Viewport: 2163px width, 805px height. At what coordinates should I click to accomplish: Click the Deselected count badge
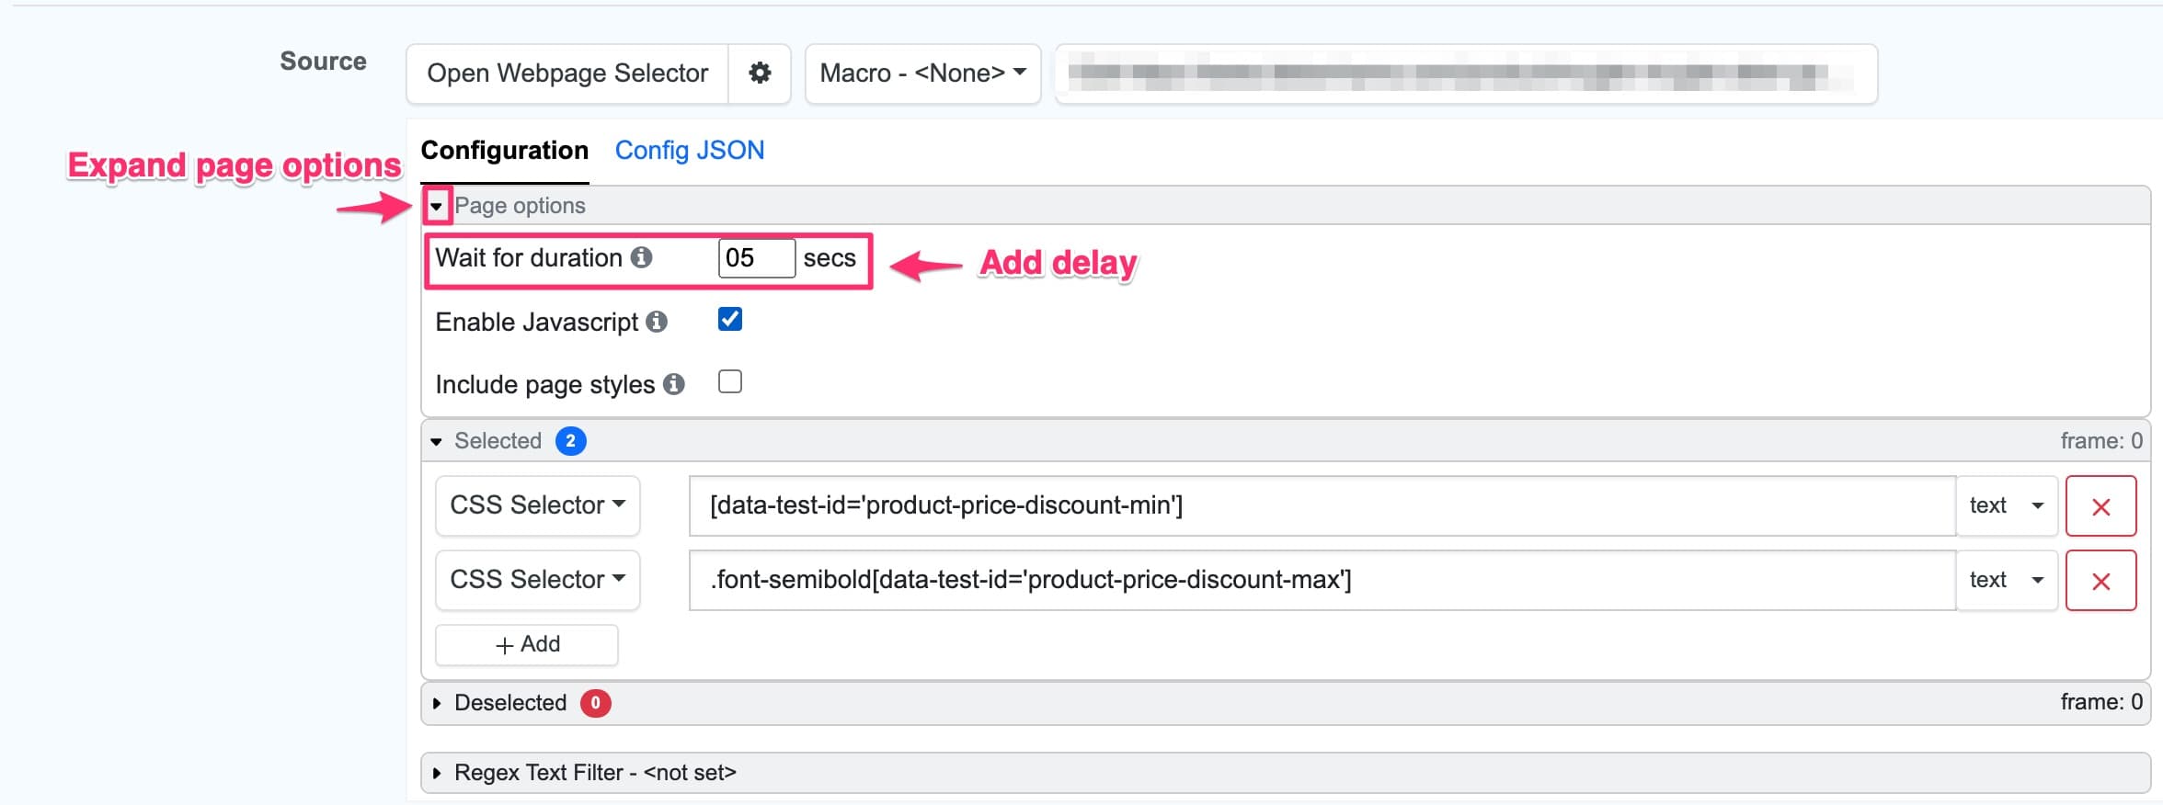tap(594, 702)
